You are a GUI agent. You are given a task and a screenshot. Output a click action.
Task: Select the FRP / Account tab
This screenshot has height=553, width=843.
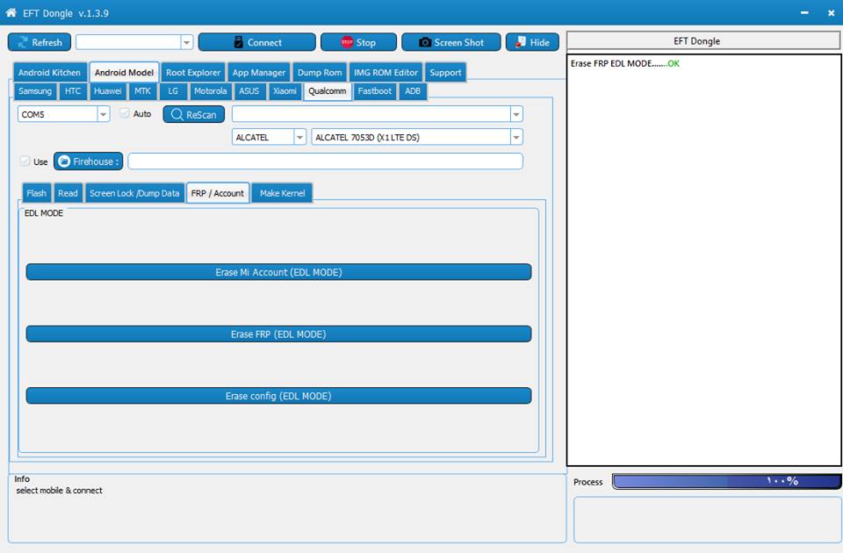tap(217, 193)
